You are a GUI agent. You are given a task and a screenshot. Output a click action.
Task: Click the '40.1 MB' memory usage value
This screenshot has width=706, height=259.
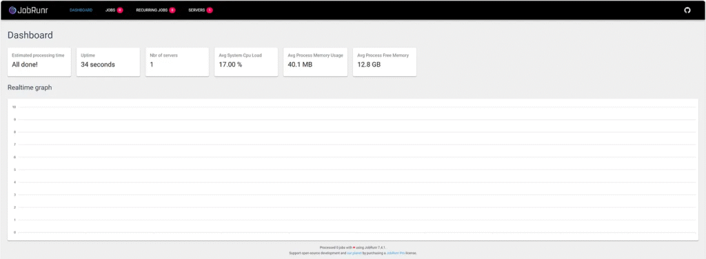point(300,65)
